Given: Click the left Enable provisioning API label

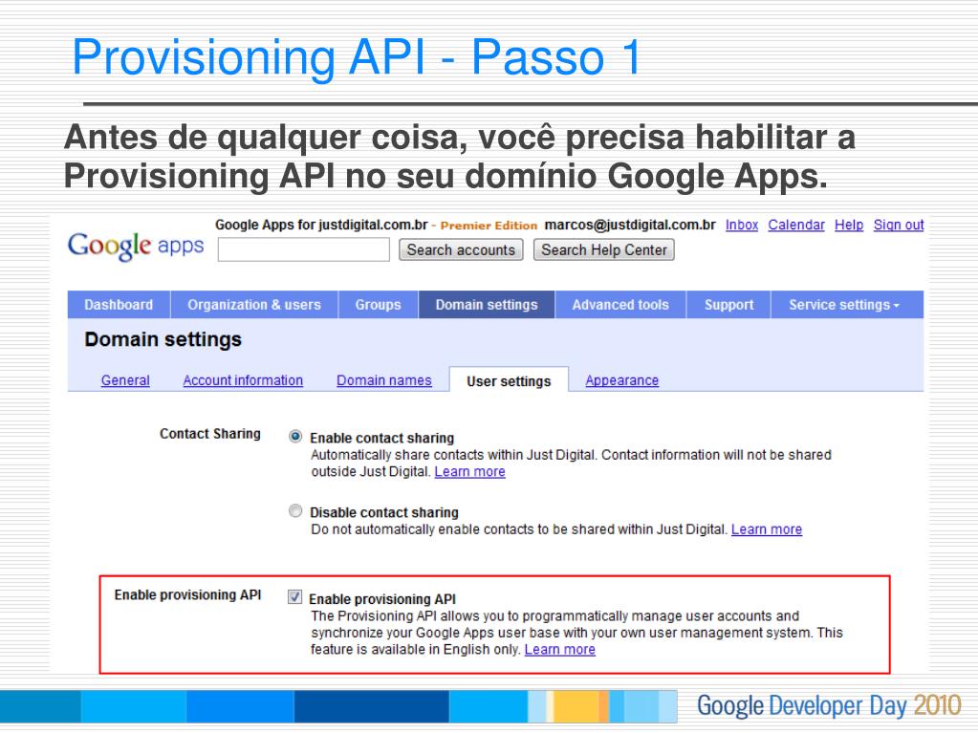Looking at the screenshot, I should [187, 595].
